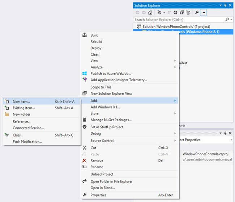
Task: Click the Cut scissors icon
Action: pyautogui.click(x=85, y=148)
